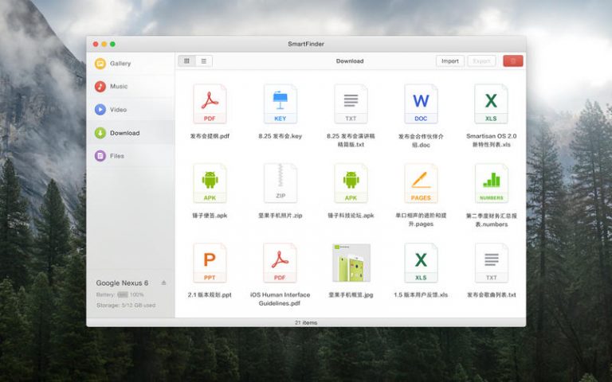Select the 坚果手机照片.zip archive
612x382 pixels.
coord(280,184)
